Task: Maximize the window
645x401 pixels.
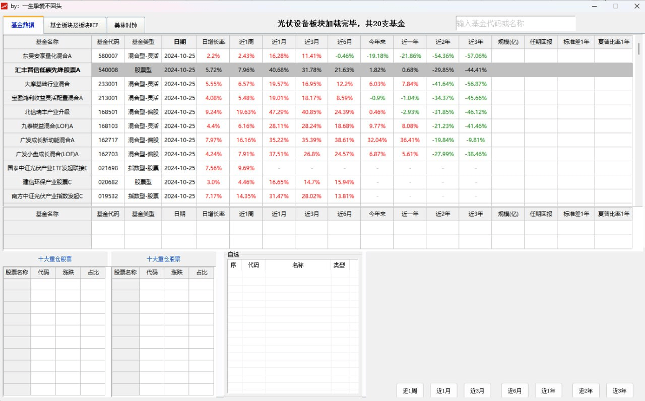Action: coord(615,6)
